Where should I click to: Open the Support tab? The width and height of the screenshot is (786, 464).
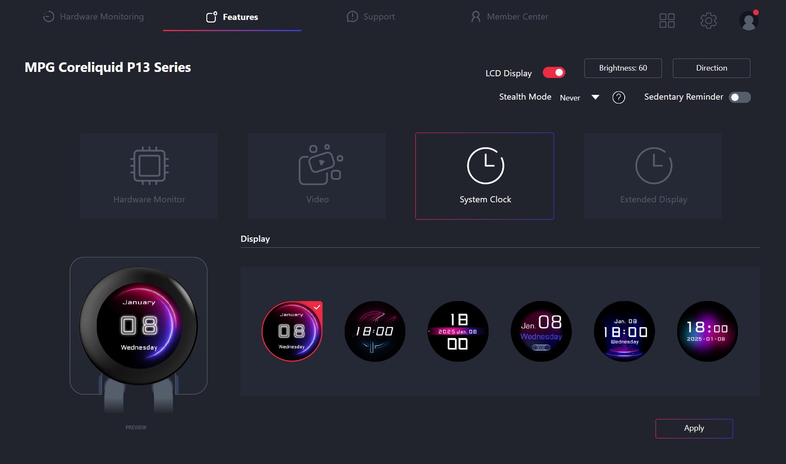(x=371, y=16)
